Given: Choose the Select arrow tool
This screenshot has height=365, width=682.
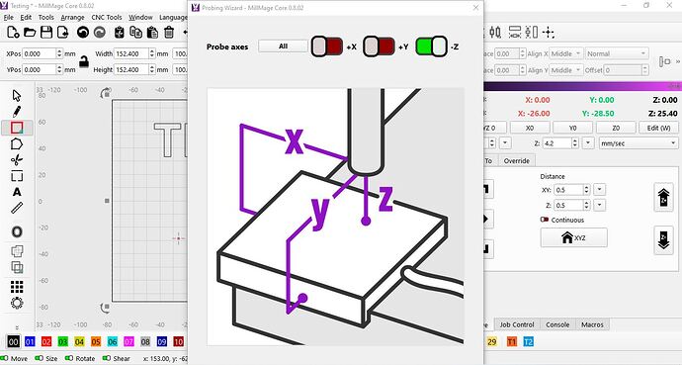Looking at the screenshot, I should coord(17,95).
